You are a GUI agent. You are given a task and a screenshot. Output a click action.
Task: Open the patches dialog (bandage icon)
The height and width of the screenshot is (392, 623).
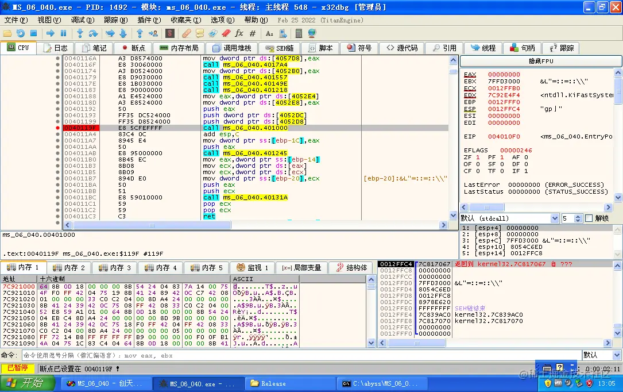tap(187, 33)
